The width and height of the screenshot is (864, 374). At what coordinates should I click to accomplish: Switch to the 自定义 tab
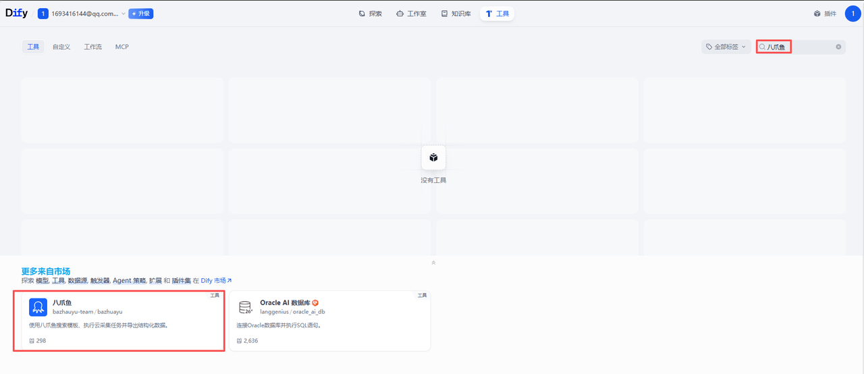(61, 47)
